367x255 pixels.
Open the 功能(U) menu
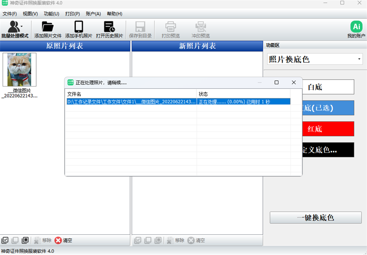coord(51,14)
